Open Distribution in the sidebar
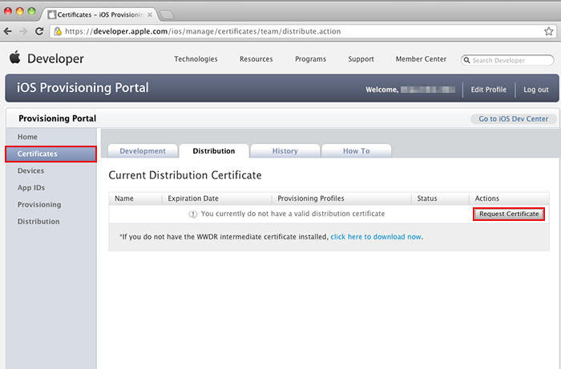The height and width of the screenshot is (369, 561). [38, 222]
